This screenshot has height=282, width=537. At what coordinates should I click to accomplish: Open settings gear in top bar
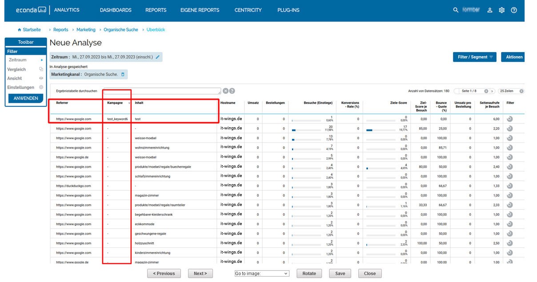click(502, 10)
